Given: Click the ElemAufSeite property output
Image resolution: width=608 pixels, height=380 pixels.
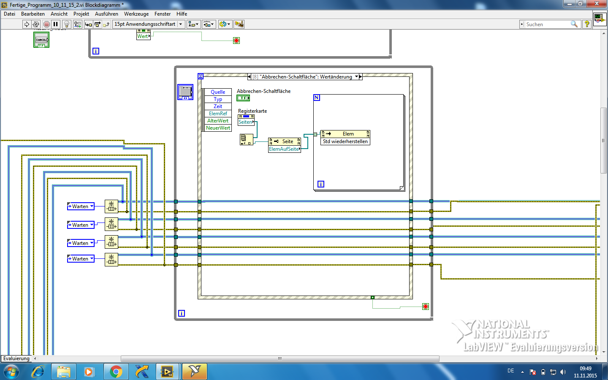Looking at the screenshot, I should [284, 149].
